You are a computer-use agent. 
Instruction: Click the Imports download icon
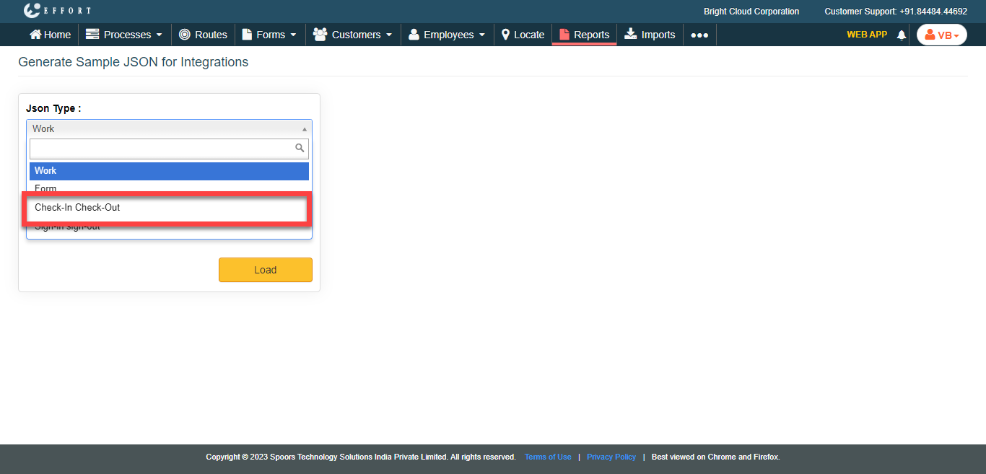coord(631,35)
